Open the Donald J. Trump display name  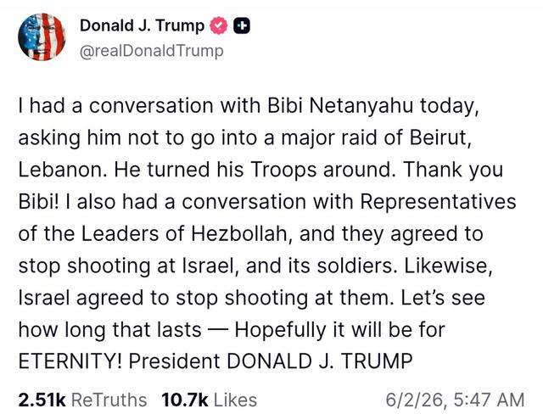point(142,26)
